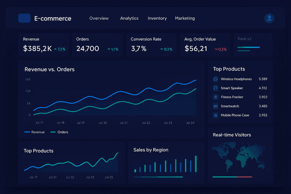Open the user profile avatar

269,18
